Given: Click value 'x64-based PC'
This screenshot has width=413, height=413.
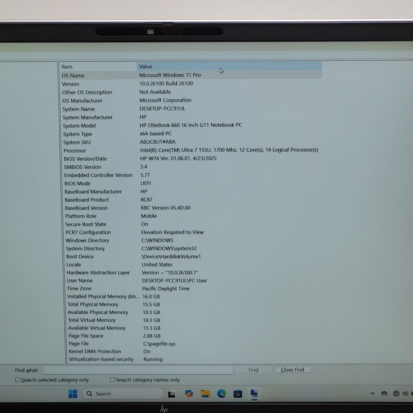Looking at the screenshot, I should coord(156,134).
